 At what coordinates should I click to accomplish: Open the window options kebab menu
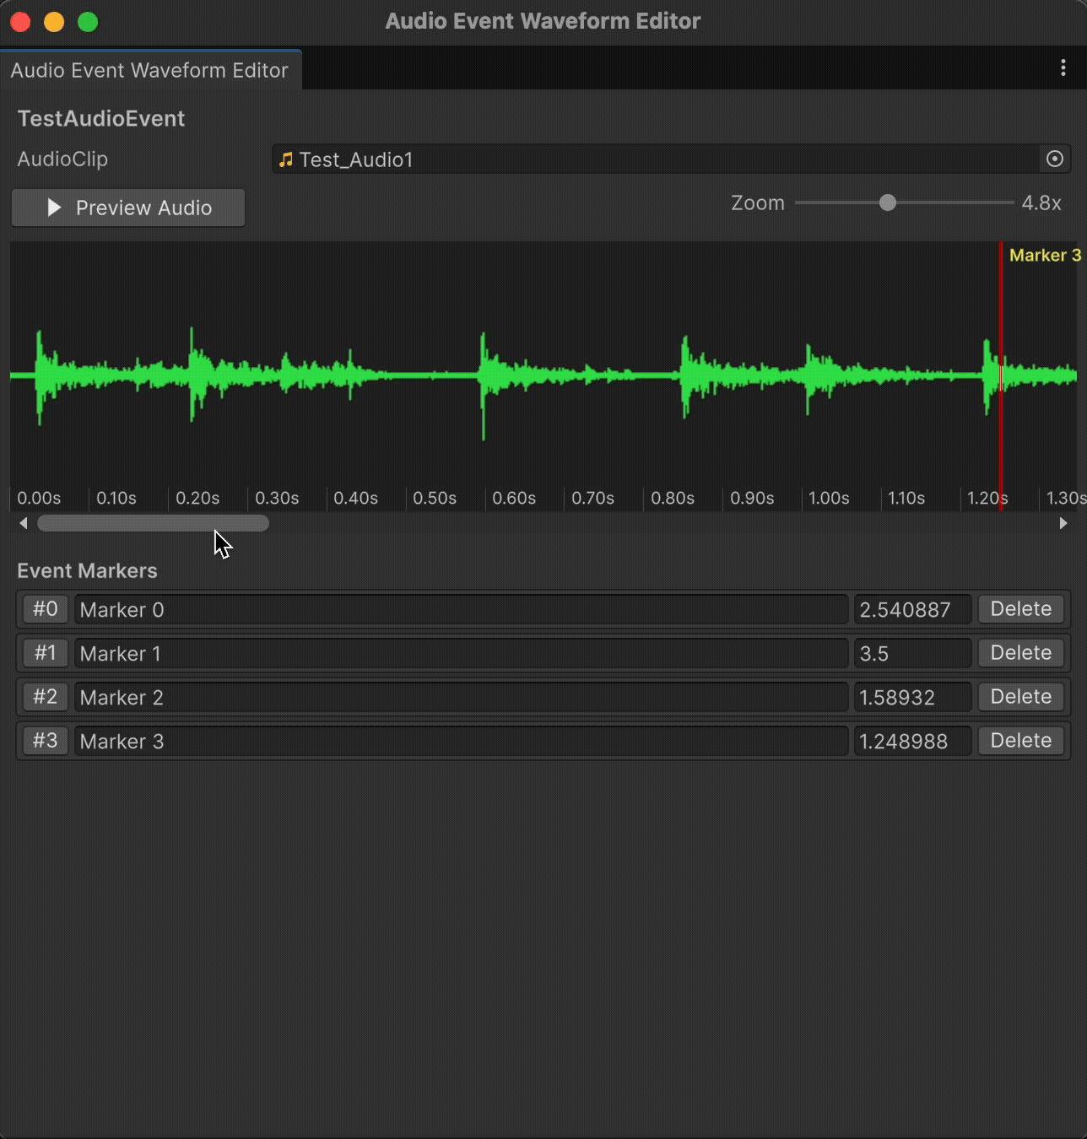point(1063,68)
